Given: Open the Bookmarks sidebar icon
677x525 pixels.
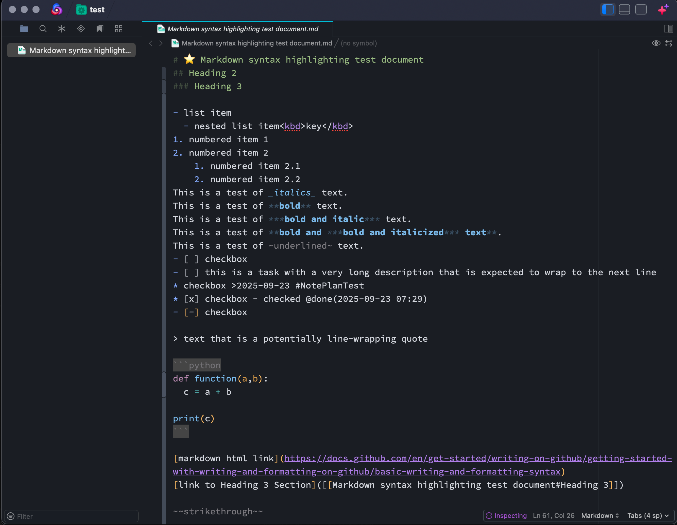Looking at the screenshot, I should pos(99,29).
